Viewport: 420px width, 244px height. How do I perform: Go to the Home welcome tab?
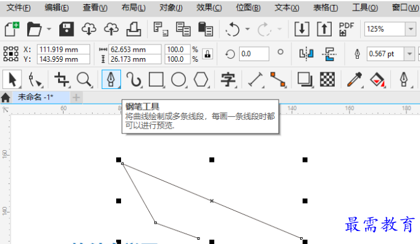click(x=6, y=98)
